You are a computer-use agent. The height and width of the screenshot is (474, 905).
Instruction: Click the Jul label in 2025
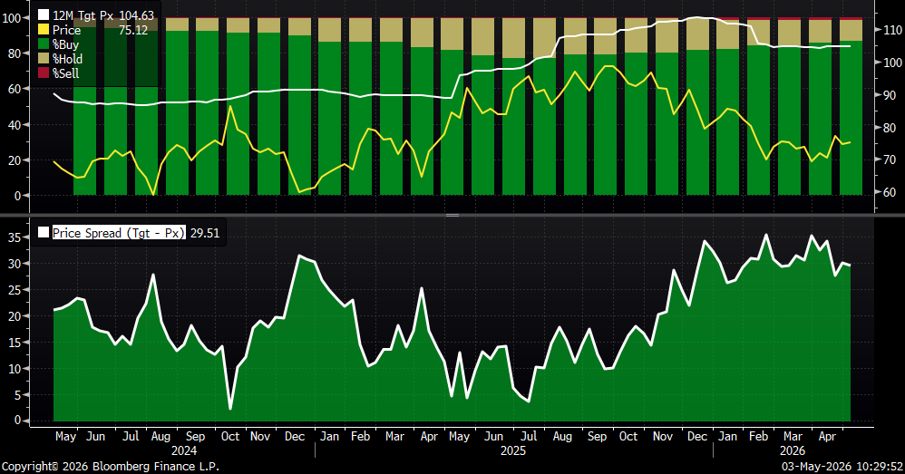tap(529, 437)
